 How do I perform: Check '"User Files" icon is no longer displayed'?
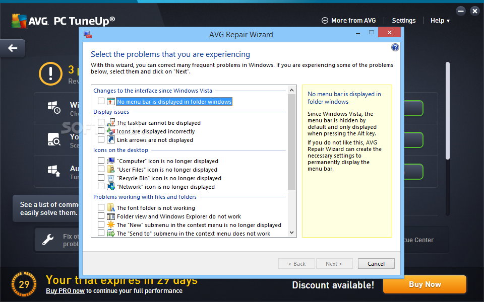coord(101,169)
